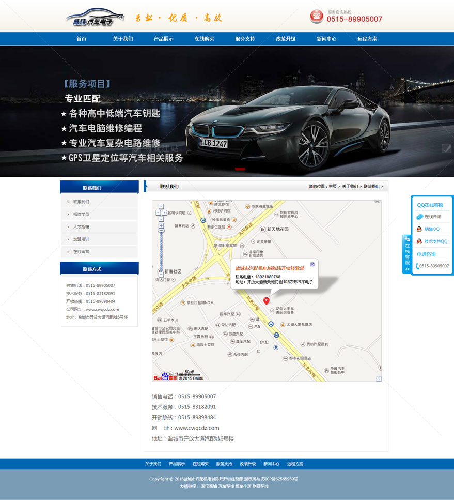The image size is (454, 500).
Task: Click 主页 in the breadcrumb path
Action: pos(333,186)
